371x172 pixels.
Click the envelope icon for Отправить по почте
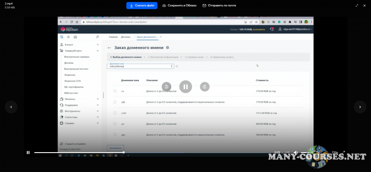coord(205,6)
